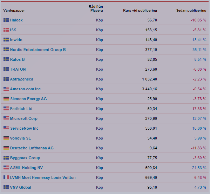This screenshot has height=194, width=210.
Task: Open the Amazon.com Inc link
Action: pos(25,89)
